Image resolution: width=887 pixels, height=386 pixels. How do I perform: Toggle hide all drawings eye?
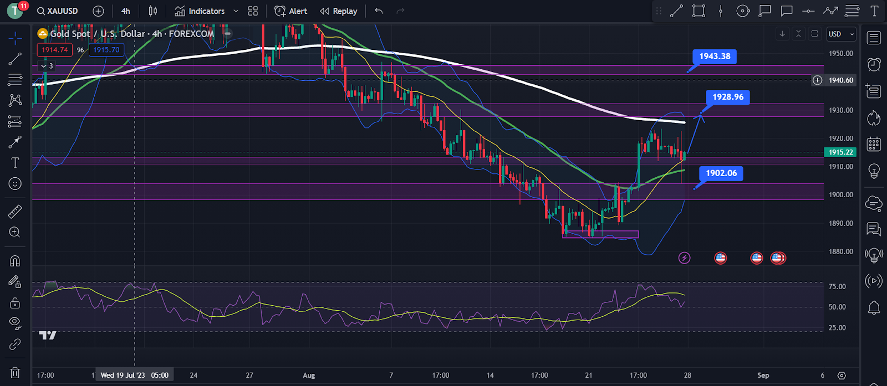pyautogui.click(x=15, y=323)
